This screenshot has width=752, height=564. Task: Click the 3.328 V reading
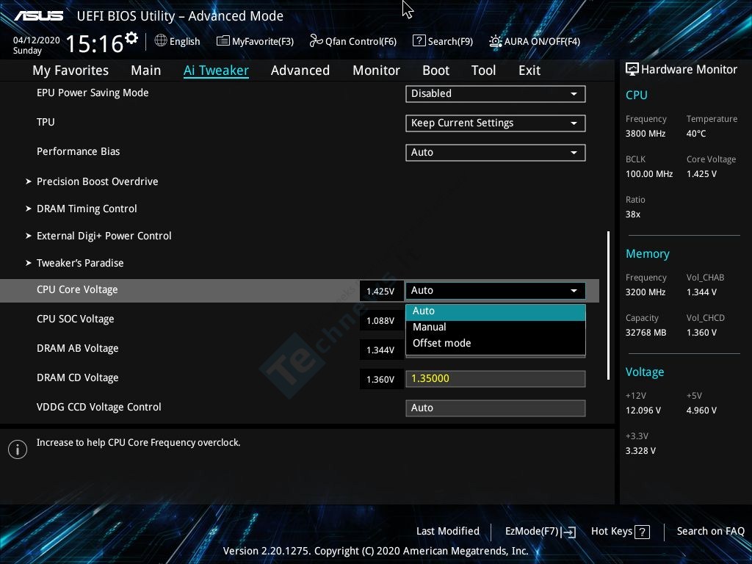pos(640,451)
